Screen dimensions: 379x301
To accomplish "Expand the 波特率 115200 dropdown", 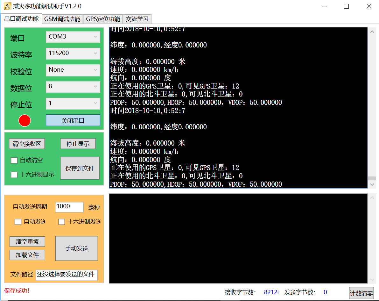I will point(73,54).
